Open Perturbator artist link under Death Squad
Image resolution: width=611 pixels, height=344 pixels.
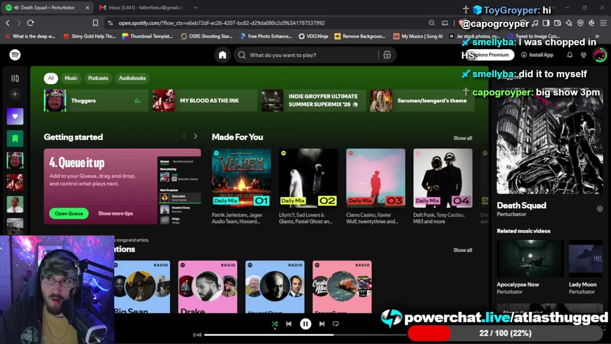coord(511,215)
